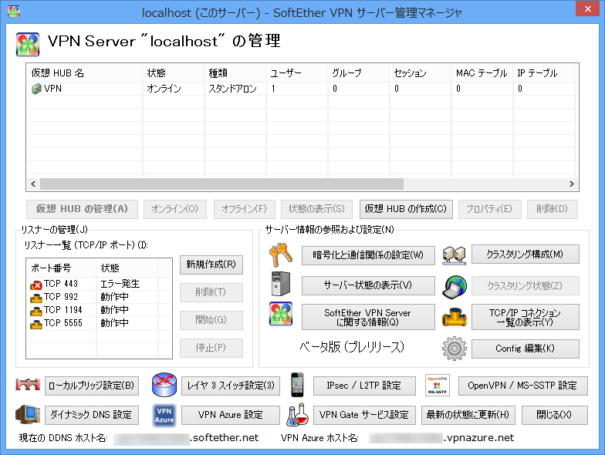
Task: Click the smartphone IPsec icon
Action: pyautogui.click(x=297, y=384)
